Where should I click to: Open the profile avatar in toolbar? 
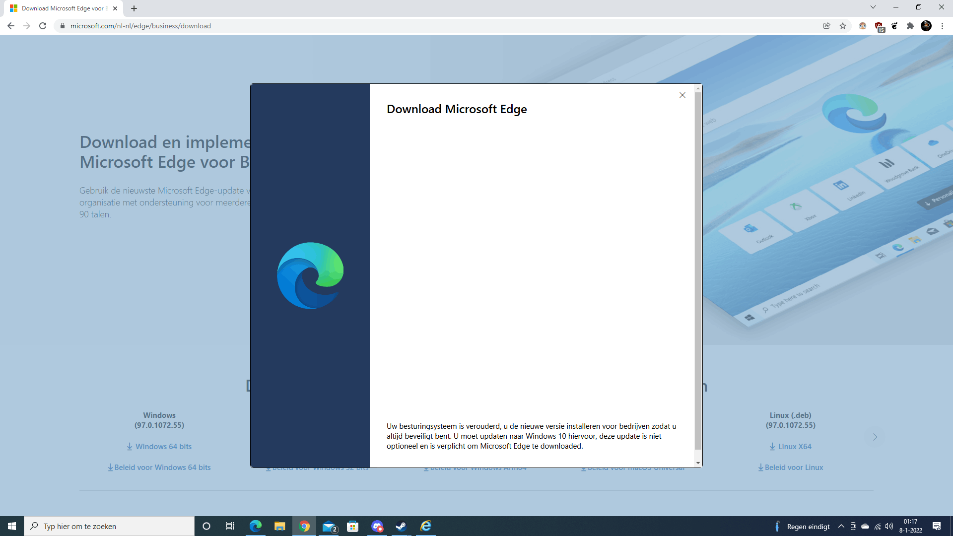926,26
